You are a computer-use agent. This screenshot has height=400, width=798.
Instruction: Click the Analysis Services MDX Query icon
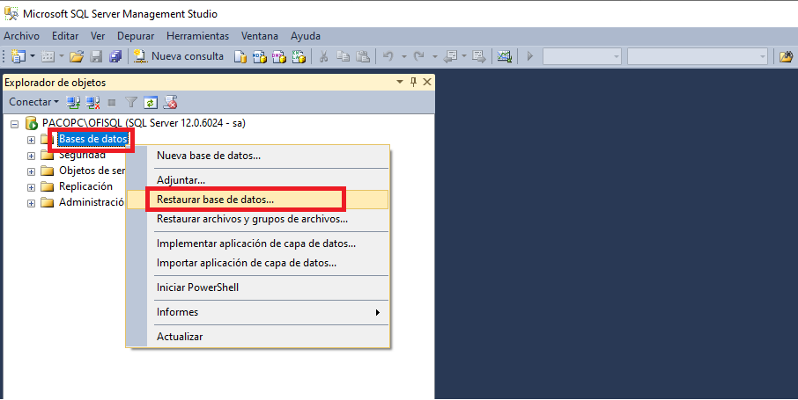[260, 56]
